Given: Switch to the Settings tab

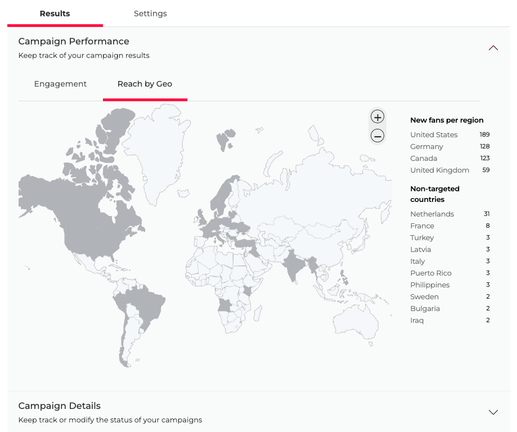Looking at the screenshot, I should 150,13.
